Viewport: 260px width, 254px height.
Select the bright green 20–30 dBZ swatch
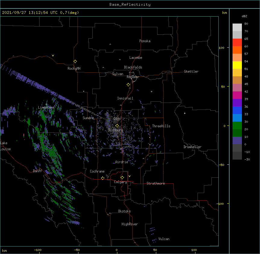[x=237, y=125]
